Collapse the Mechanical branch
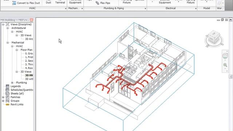The image size is (233, 131). coord(8,43)
